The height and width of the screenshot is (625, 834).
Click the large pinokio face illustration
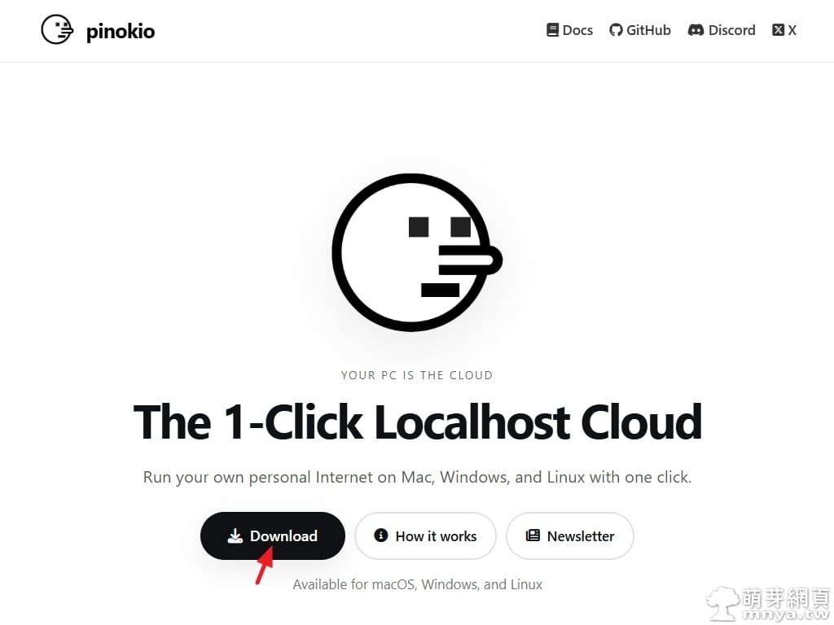coord(416,252)
